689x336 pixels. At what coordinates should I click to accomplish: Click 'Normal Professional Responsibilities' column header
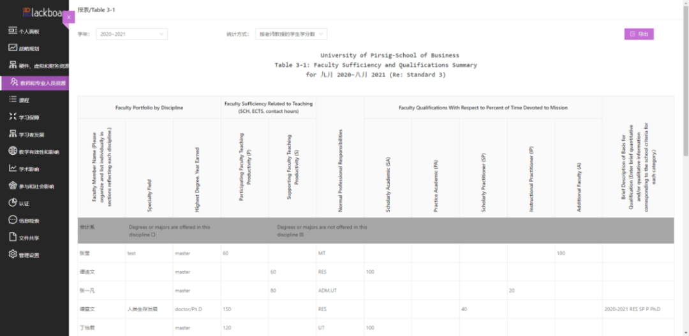[x=340, y=157]
